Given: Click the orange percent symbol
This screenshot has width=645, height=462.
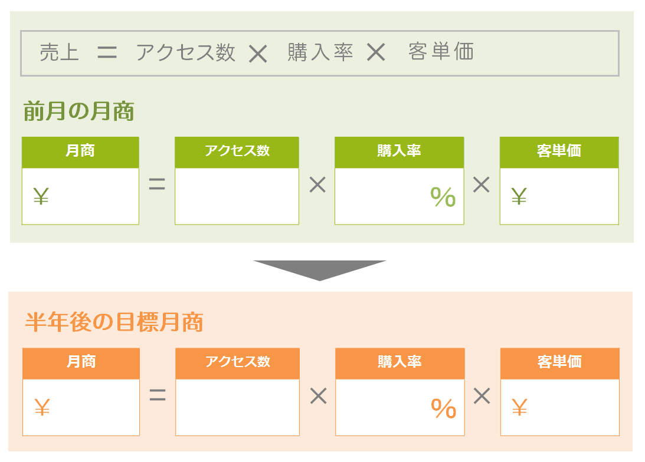Looking at the screenshot, I should click(x=444, y=408).
